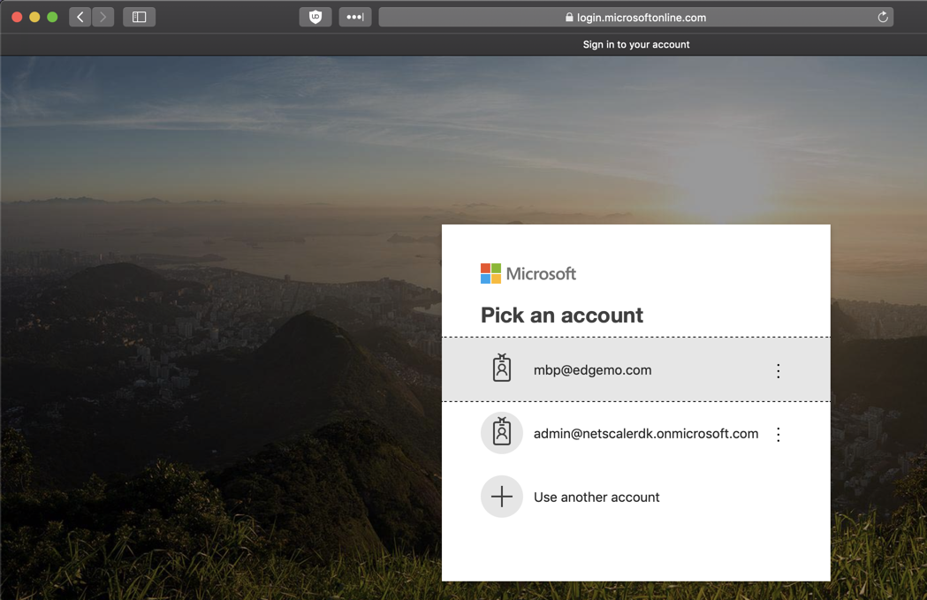Image resolution: width=927 pixels, height=600 pixels.
Task: Maximize Safari using the green button
Action: [52, 17]
